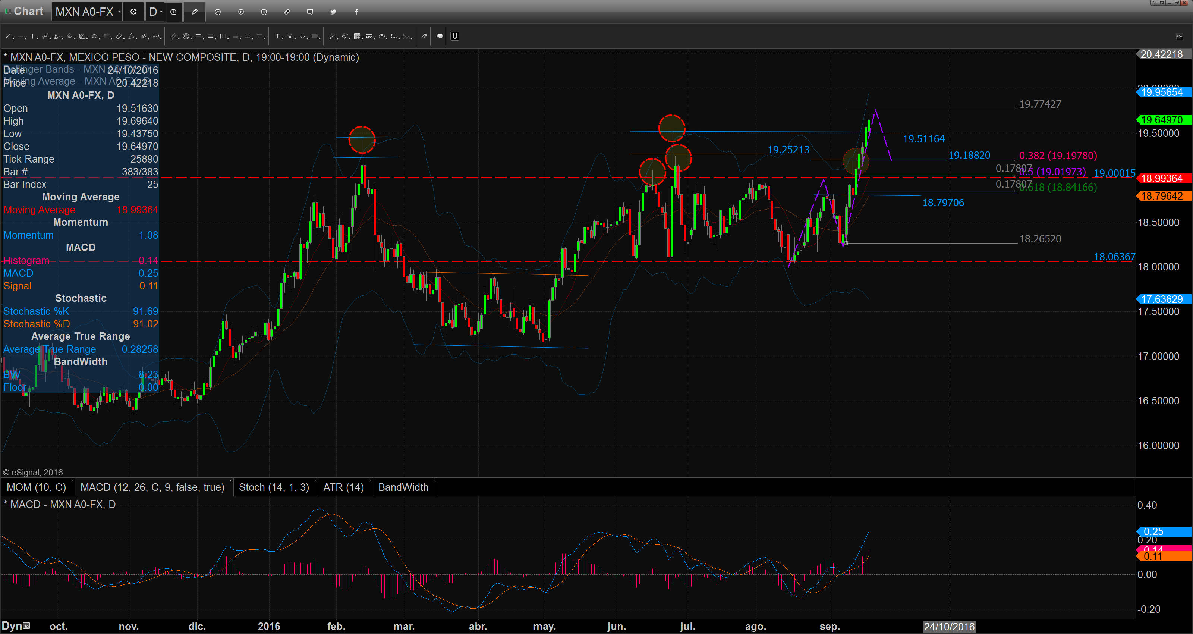Viewport: 1193px width, 634px height.
Task: Click the 24/10/2016 cursor date label
Action: pos(950,627)
